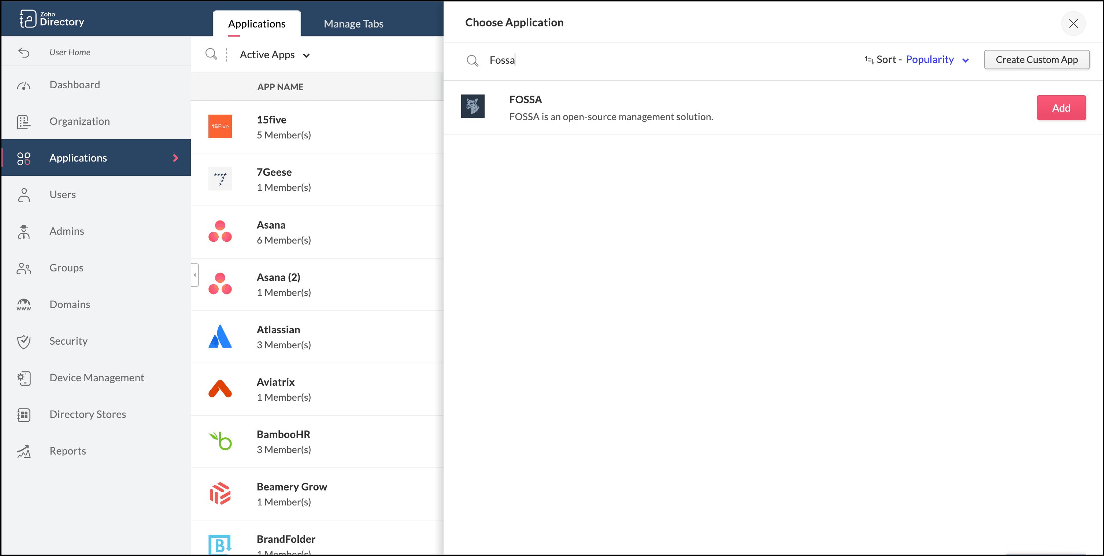1104x556 pixels.
Task: Click the BambooHR app logo
Action: pos(220,441)
